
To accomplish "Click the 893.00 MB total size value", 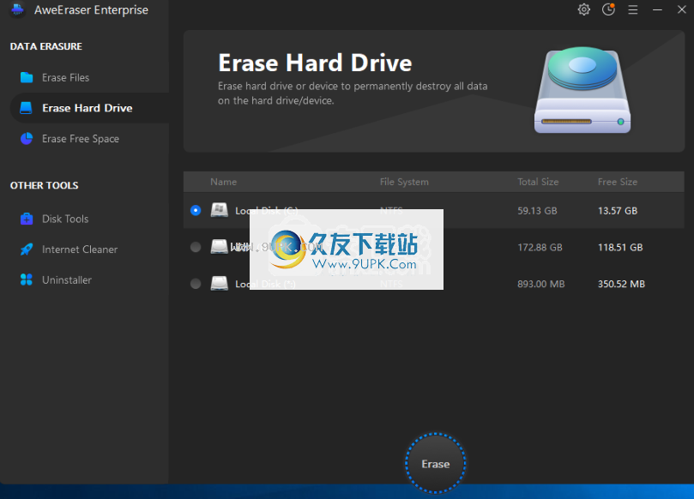I will click(x=540, y=284).
